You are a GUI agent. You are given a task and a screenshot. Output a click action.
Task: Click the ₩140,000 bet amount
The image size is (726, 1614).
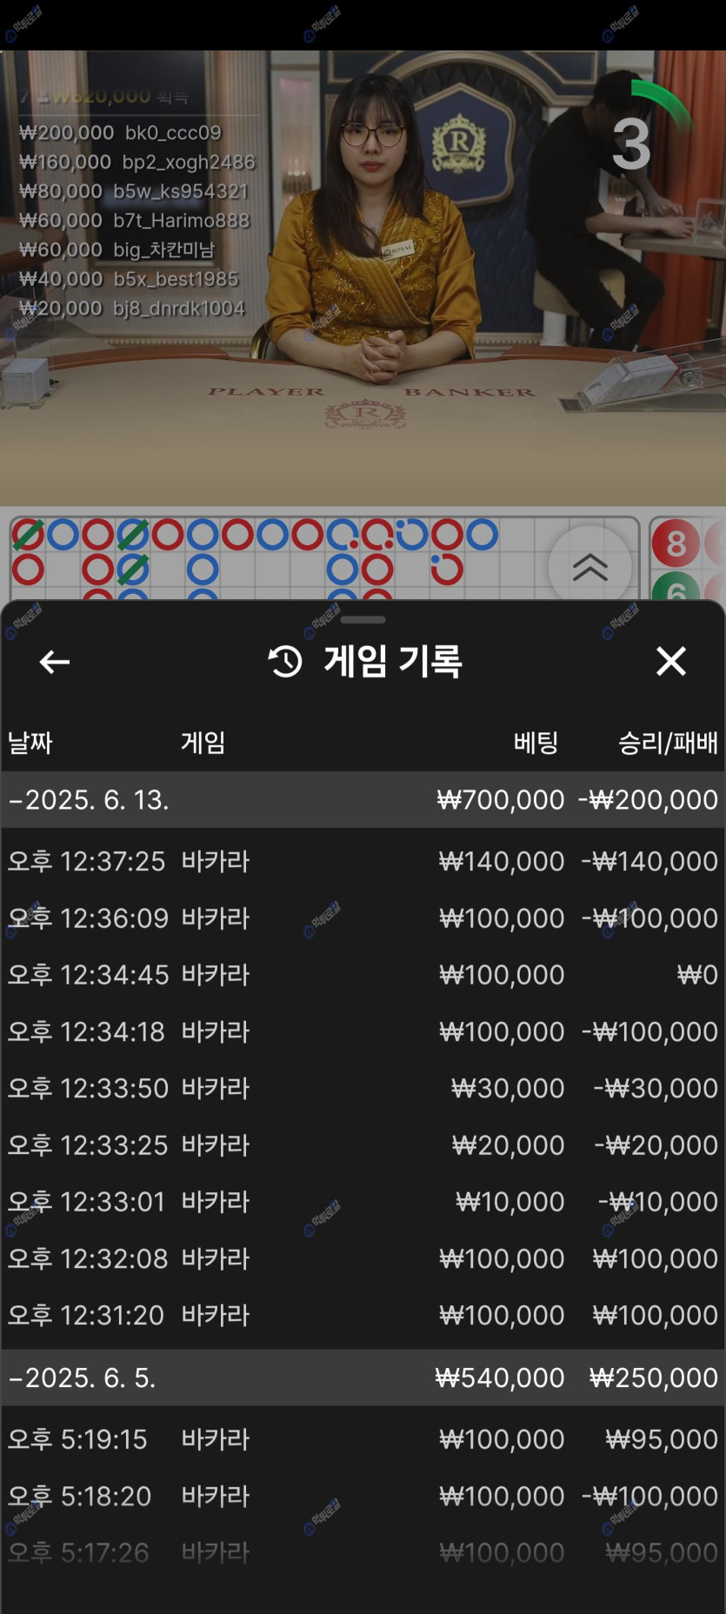pos(502,861)
